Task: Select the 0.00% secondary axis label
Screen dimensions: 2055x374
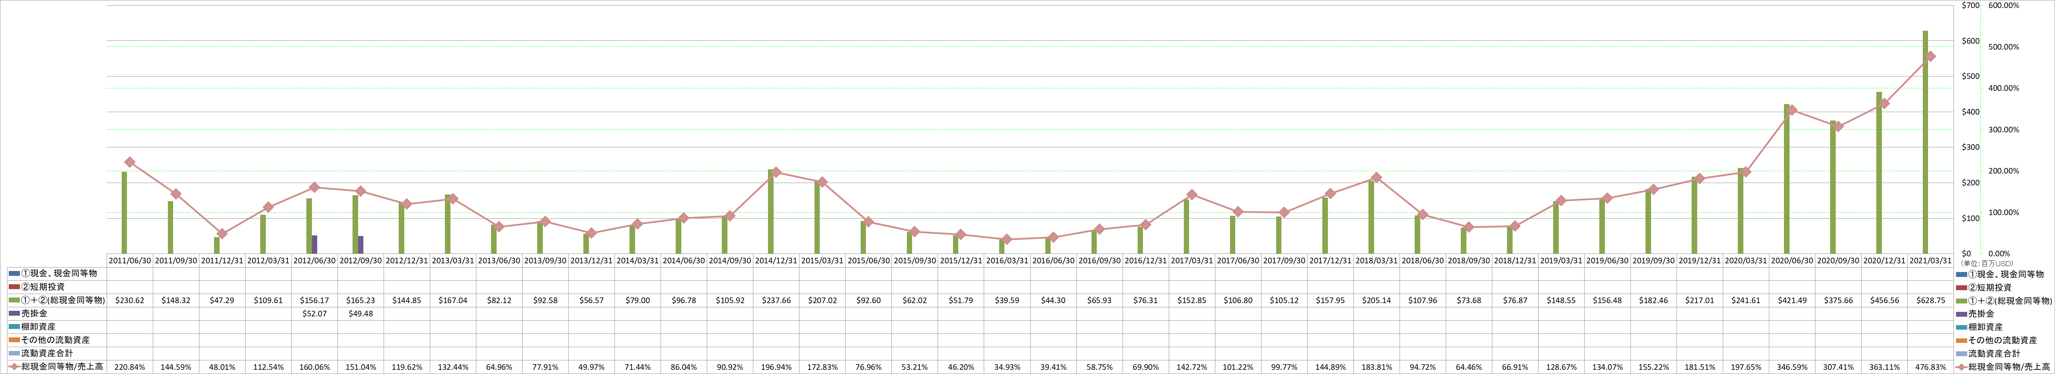Action: 1999,254
